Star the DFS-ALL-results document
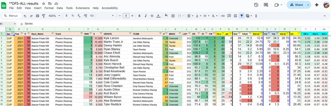This screenshot has width=331, height=106. (x=44, y=3)
